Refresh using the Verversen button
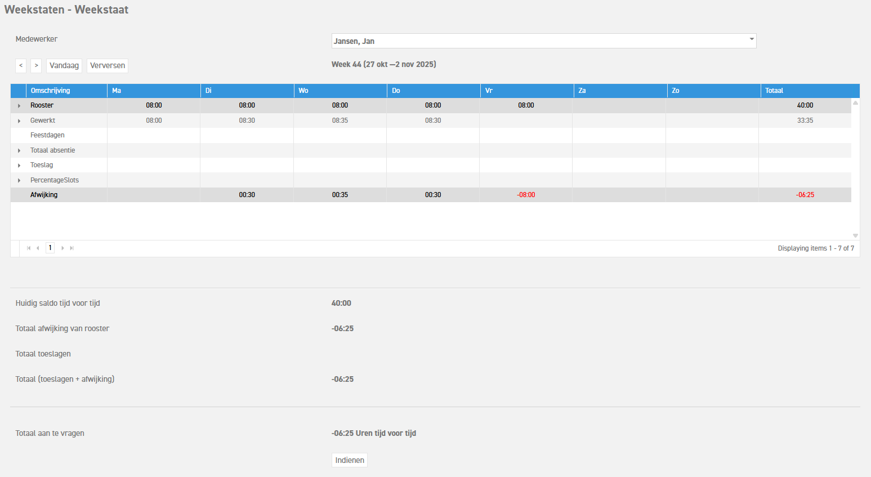Screen dimensions: 871x477 (108, 66)
